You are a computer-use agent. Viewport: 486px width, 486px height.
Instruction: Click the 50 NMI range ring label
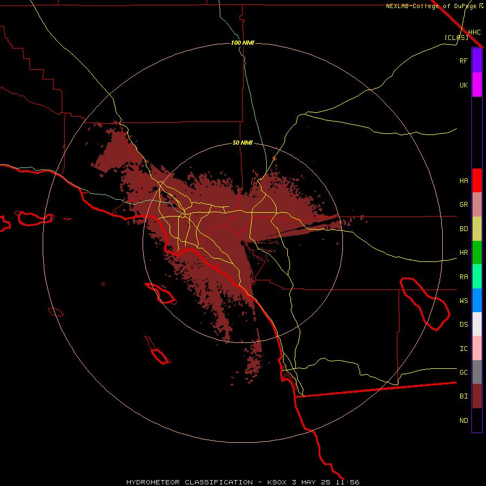(x=242, y=143)
